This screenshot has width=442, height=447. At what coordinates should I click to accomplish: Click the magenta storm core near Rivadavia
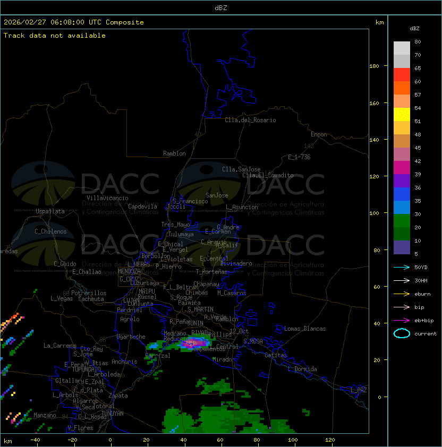pyautogui.click(x=194, y=343)
